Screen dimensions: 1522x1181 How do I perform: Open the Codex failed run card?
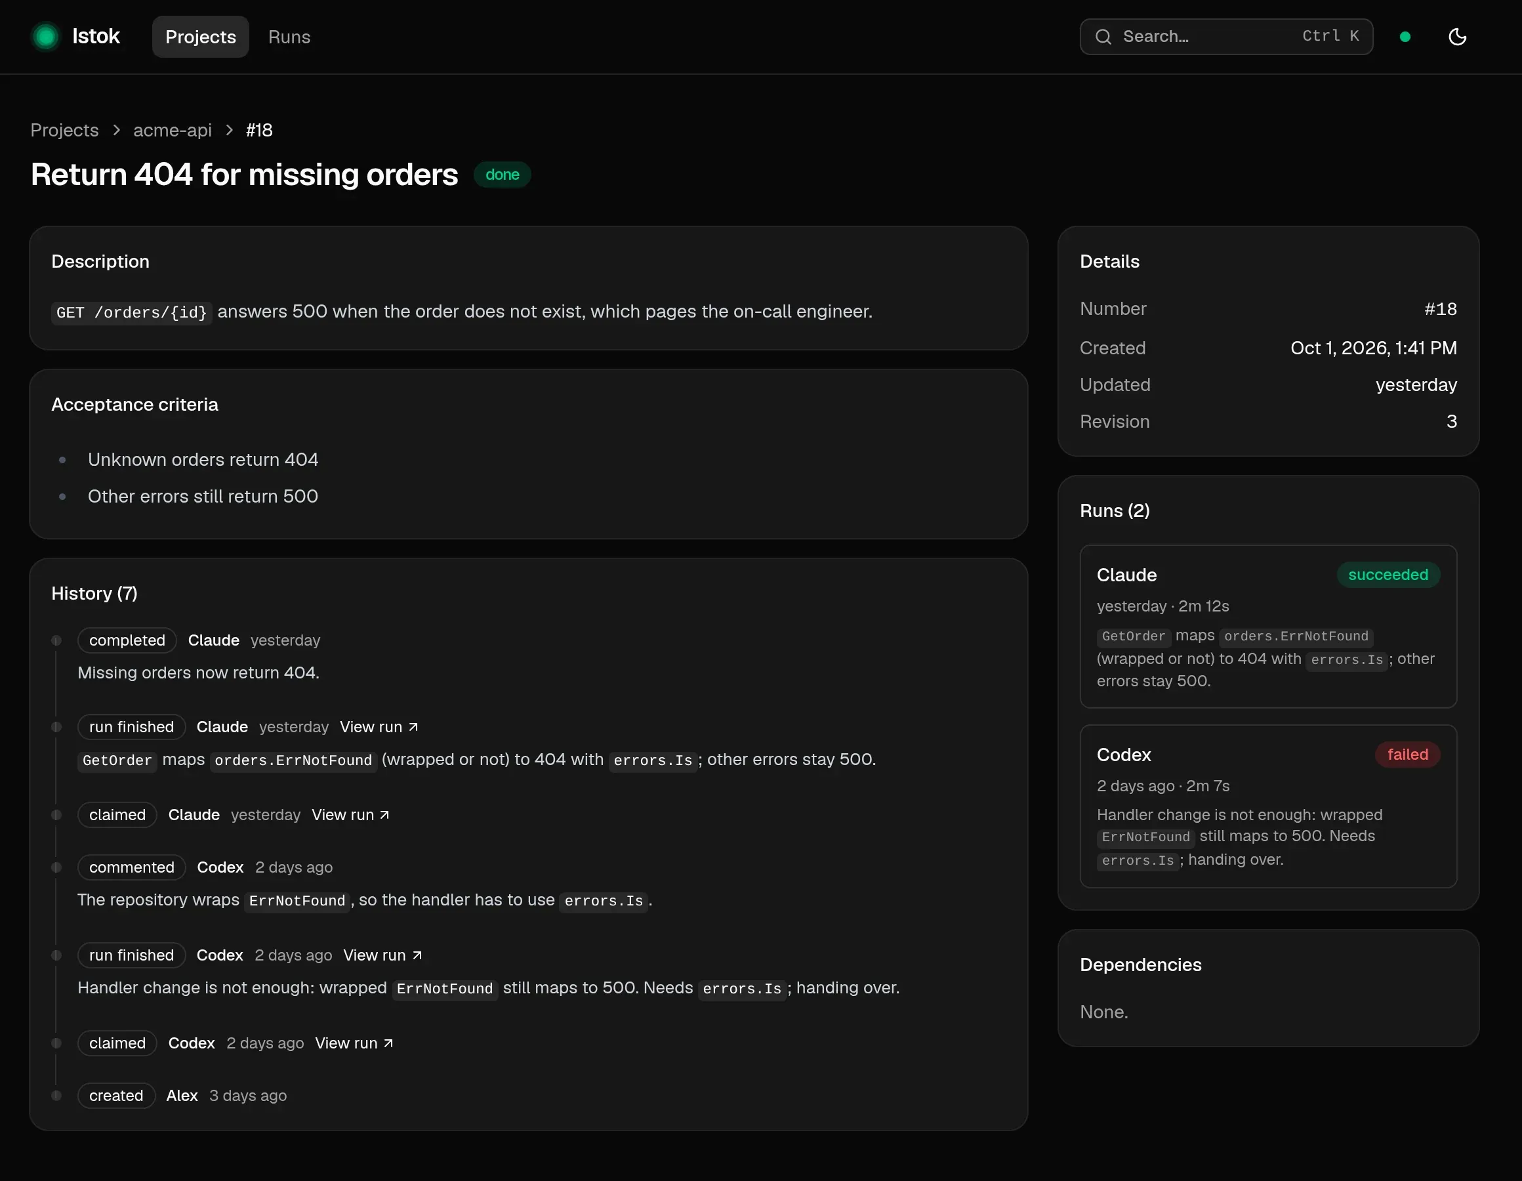(1268, 806)
